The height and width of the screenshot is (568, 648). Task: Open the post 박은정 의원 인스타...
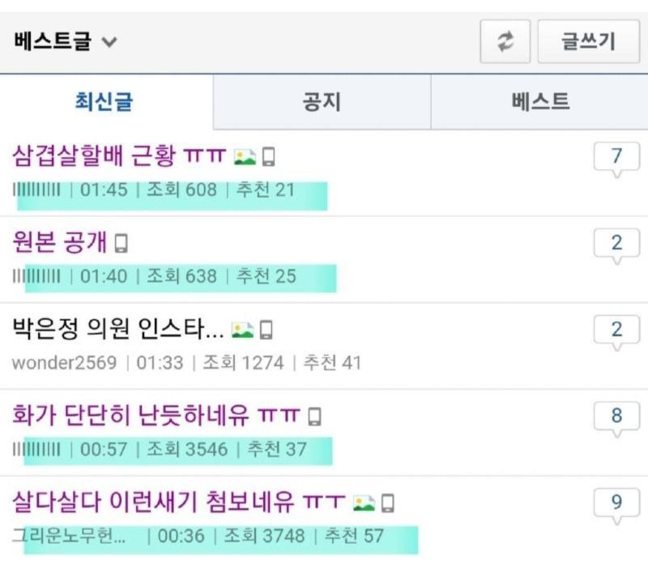click(x=118, y=329)
